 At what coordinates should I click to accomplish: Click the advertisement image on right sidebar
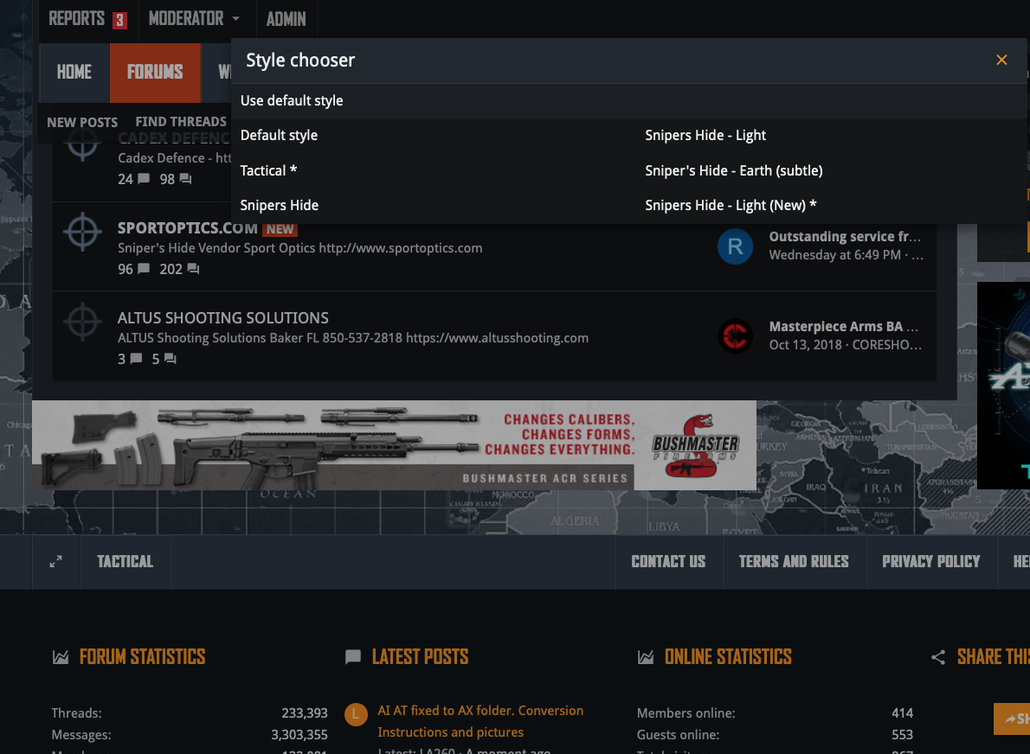1004,385
